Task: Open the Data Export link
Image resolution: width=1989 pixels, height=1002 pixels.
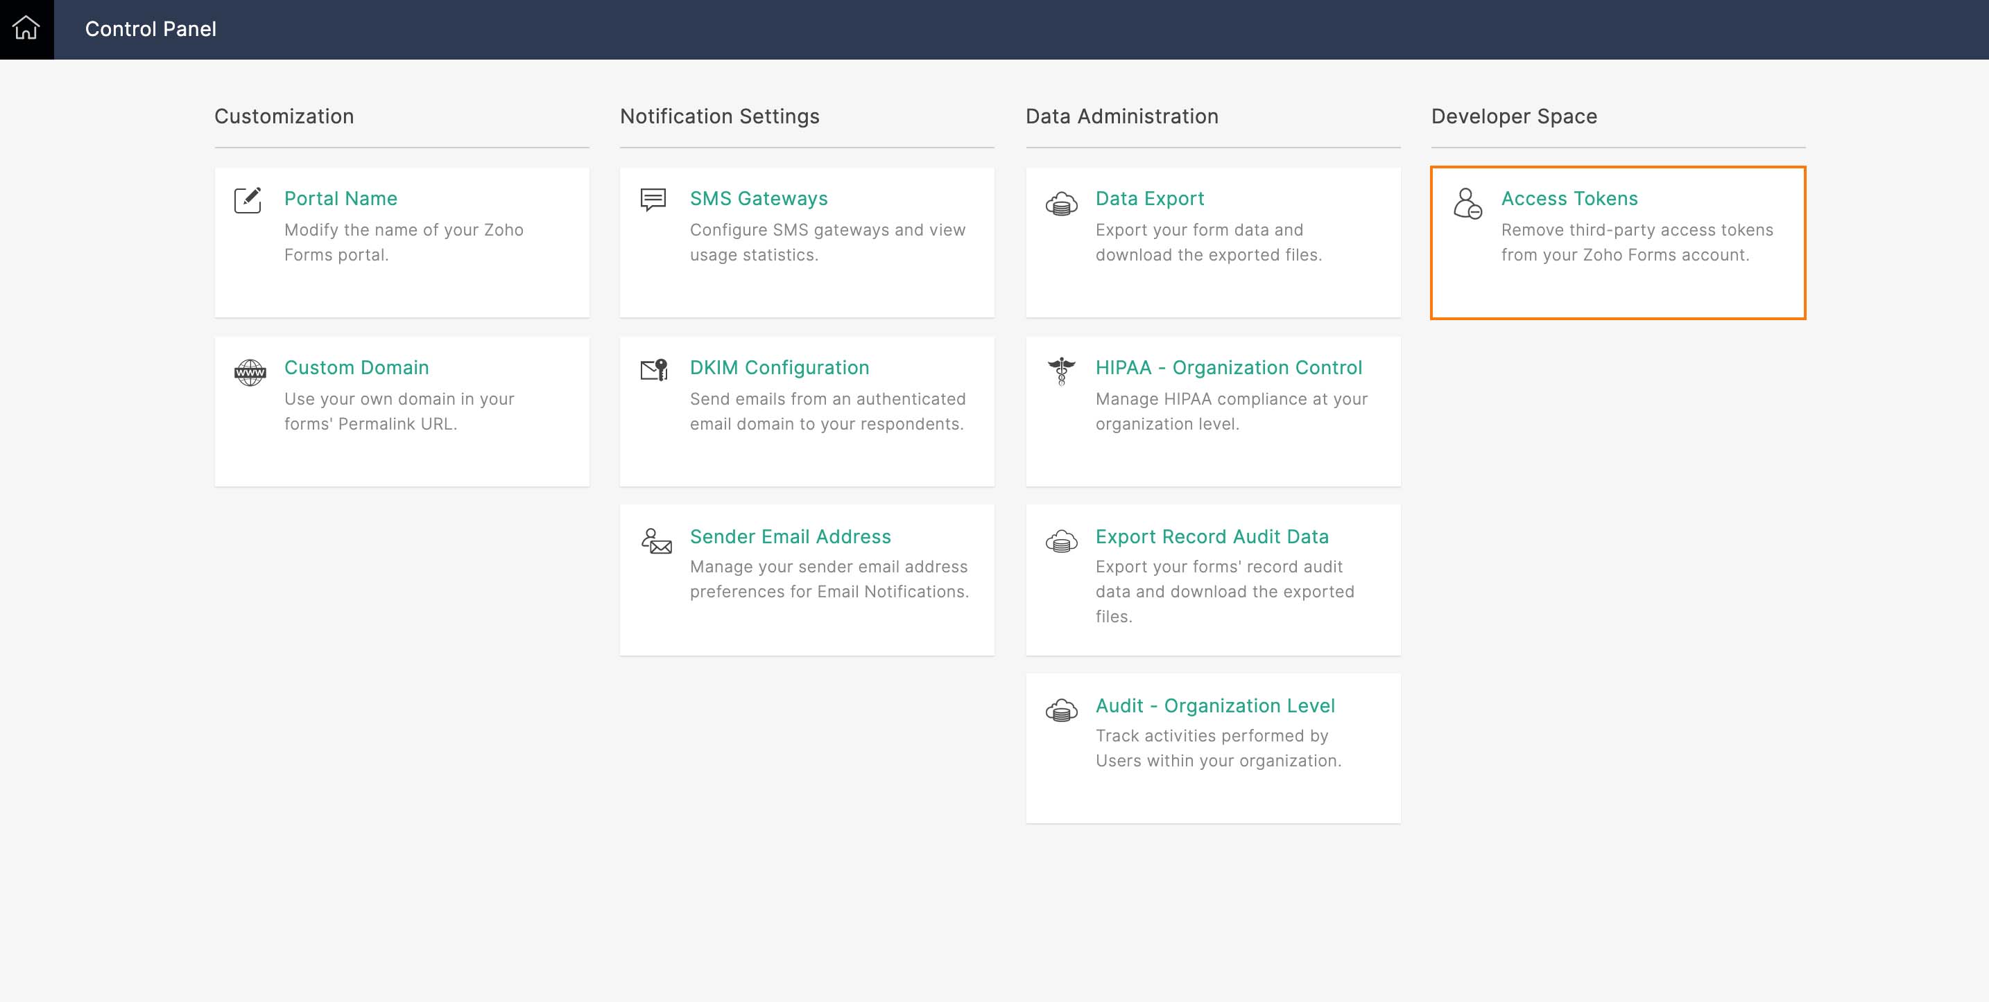Action: point(1149,198)
